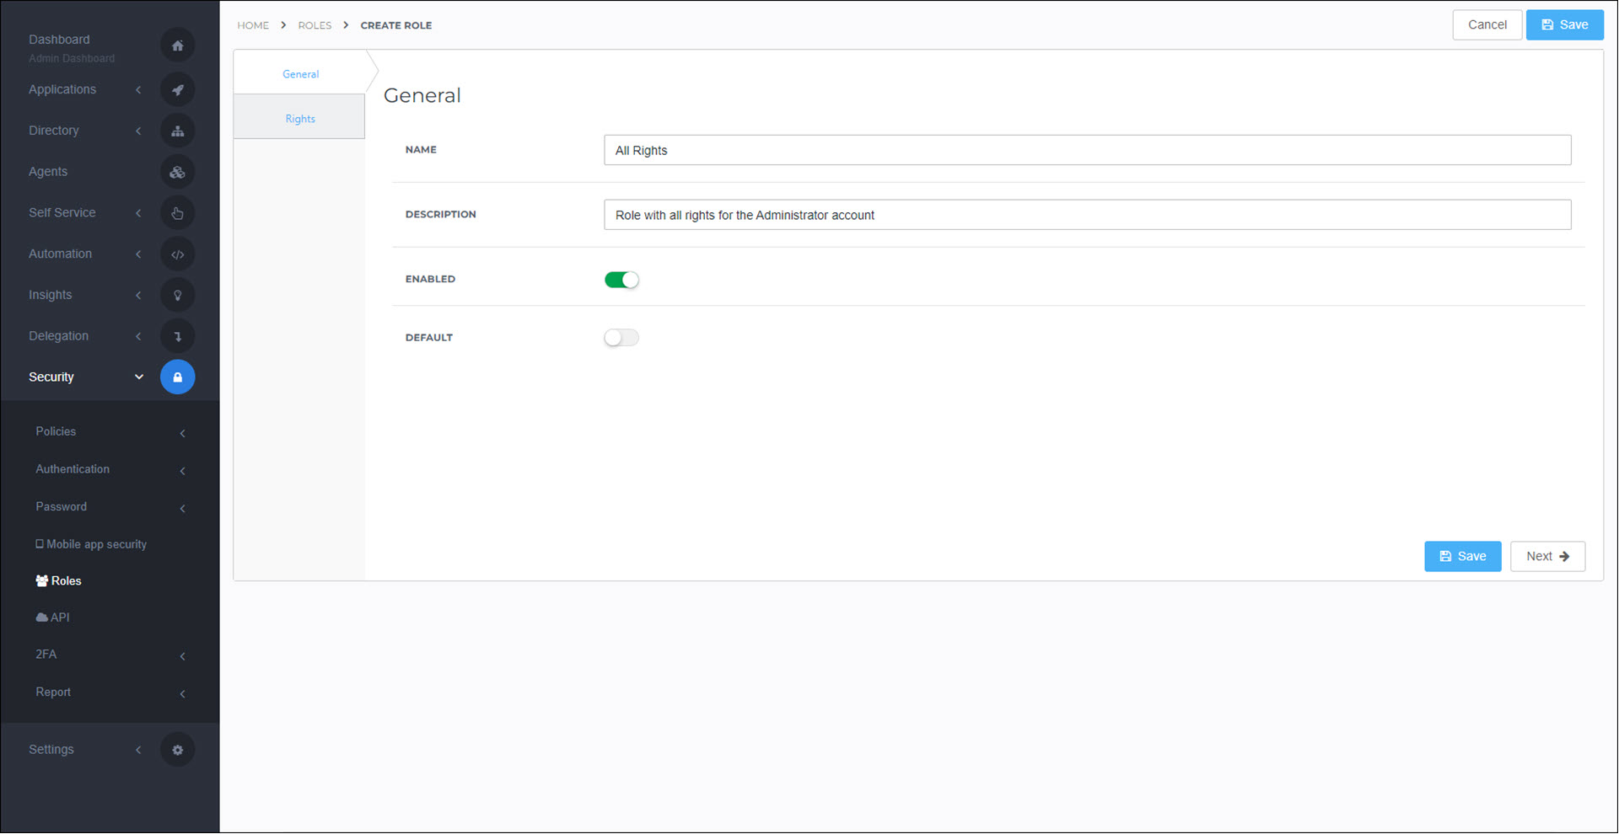Switch to the Rights tab
This screenshot has height=834, width=1619.
click(300, 119)
